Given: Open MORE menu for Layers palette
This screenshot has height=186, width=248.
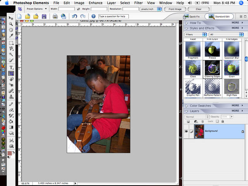Looking at the screenshot, I should (x=237, y=111).
